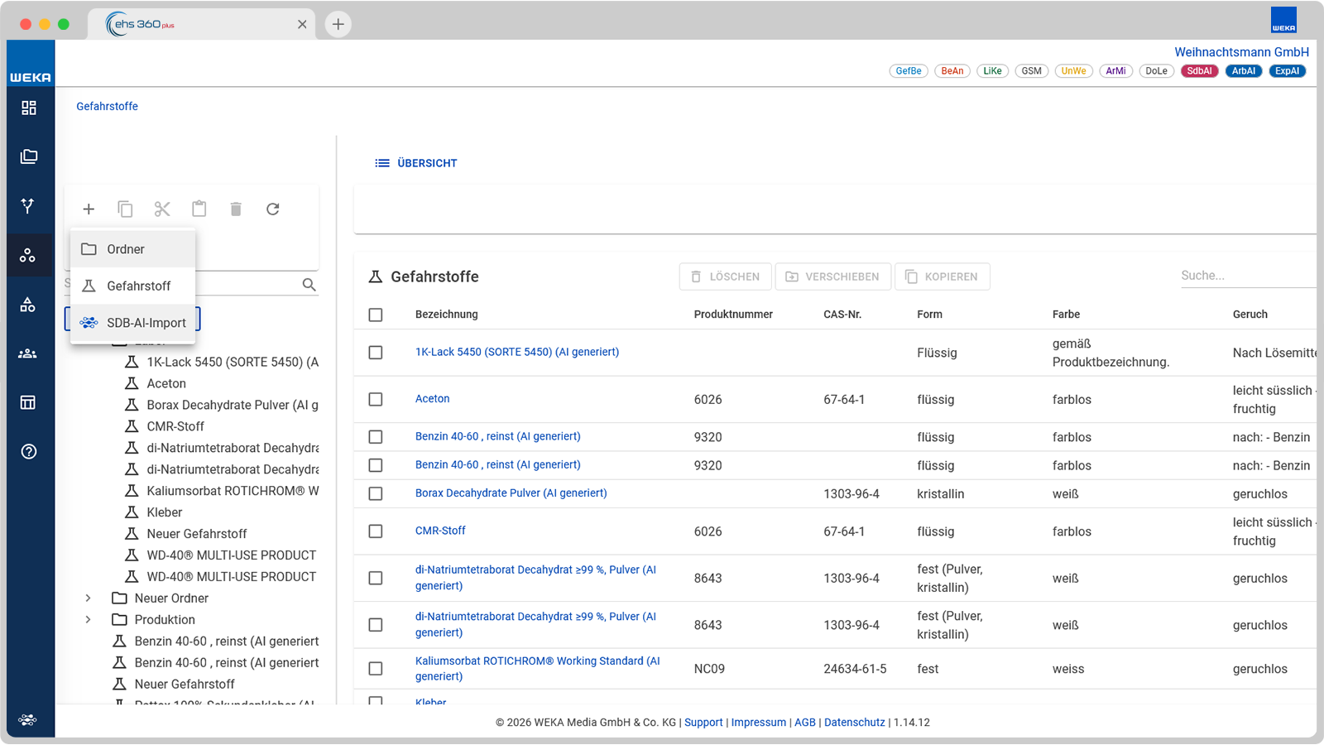
Task: Check the Kaliumsorbat ROTICHROM row checkbox
Action: coord(376,669)
